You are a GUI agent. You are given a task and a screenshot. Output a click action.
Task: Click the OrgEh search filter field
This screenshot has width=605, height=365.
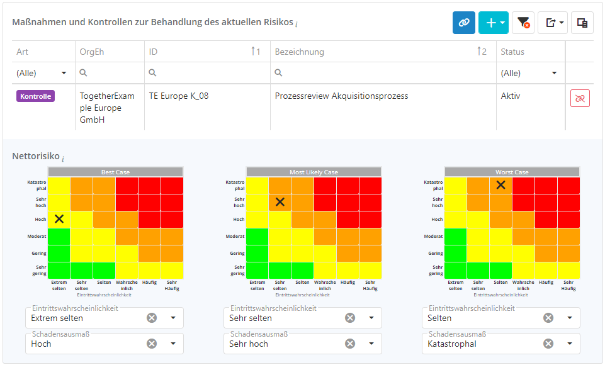click(x=113, y=73)
